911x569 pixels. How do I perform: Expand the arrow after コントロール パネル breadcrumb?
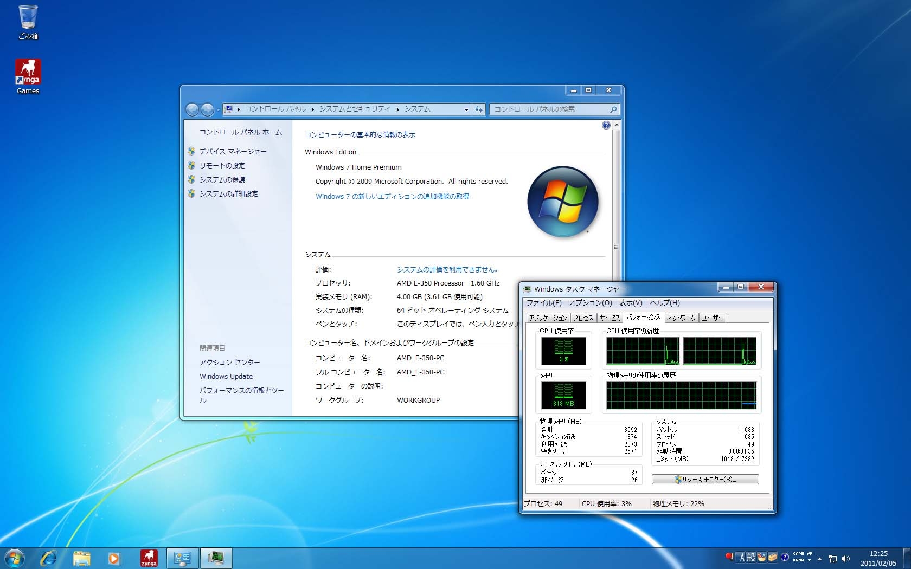tap(312, 109)
